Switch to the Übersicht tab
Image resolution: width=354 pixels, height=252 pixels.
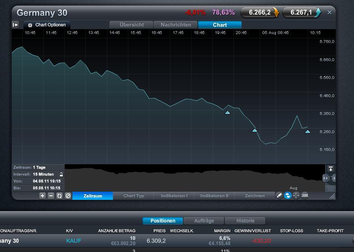click(131, 25)
